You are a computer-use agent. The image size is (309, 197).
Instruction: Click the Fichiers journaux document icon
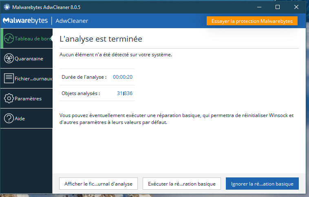(9, 78)
